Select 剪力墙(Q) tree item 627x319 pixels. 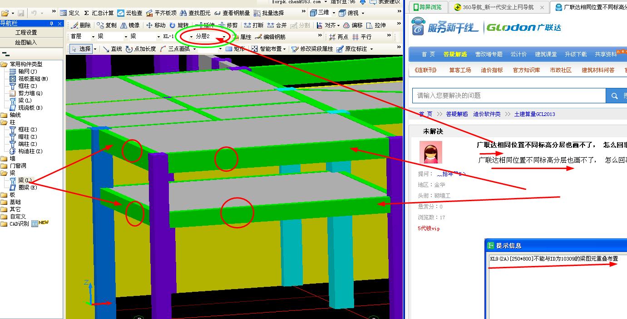click(30, 93)
